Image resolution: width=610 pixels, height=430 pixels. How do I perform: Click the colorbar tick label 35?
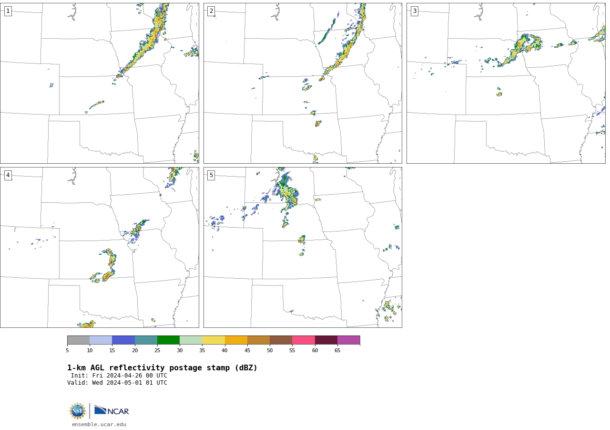click(202, 350)
